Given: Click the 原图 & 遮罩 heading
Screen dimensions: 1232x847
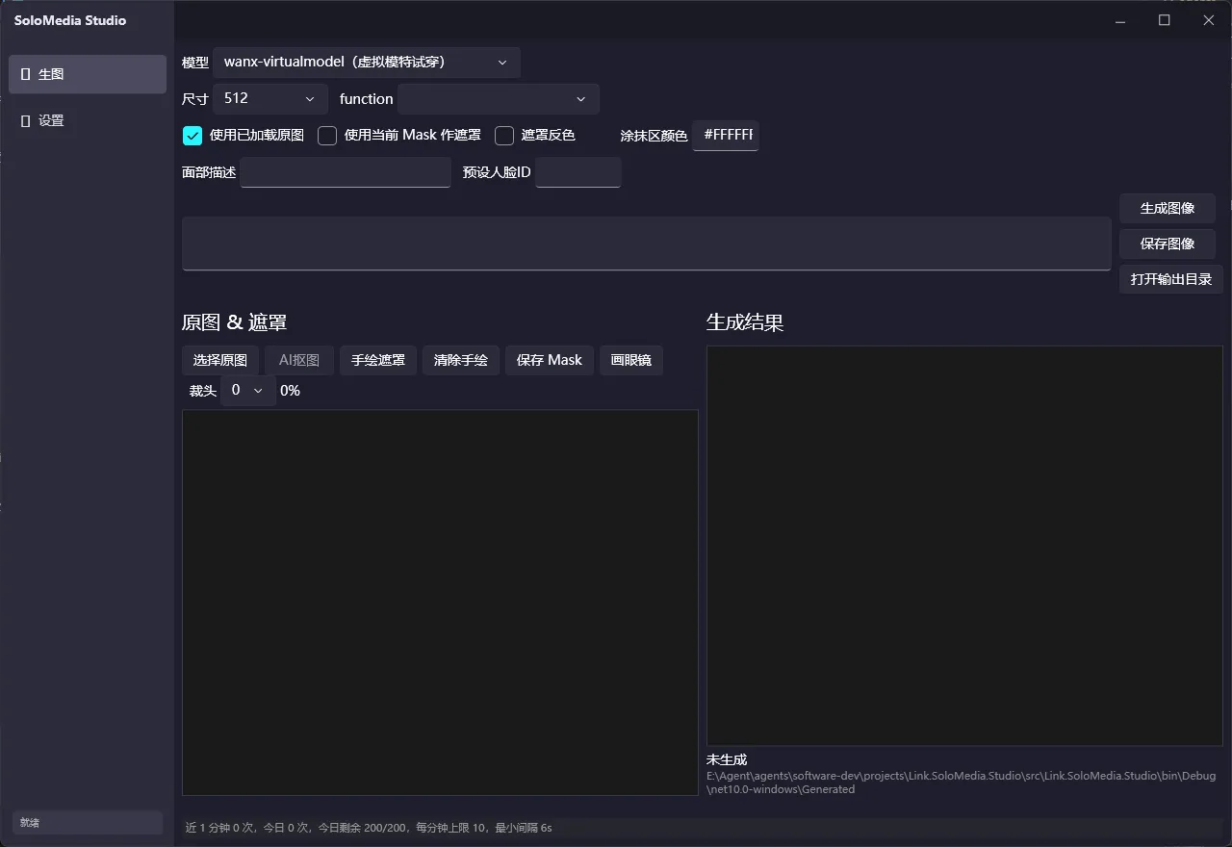Looking at the screenshot, I should pos(234,322).
